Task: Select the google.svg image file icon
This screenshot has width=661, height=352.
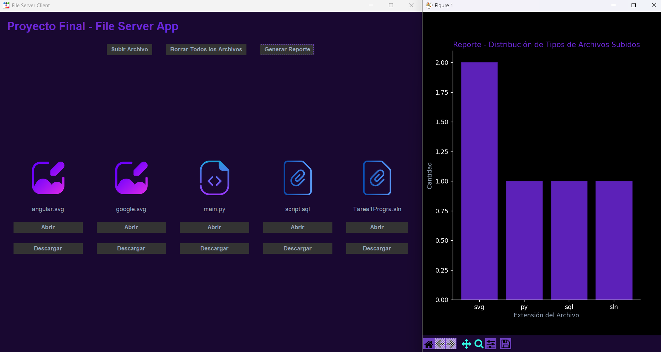Action: pos(131,178)
